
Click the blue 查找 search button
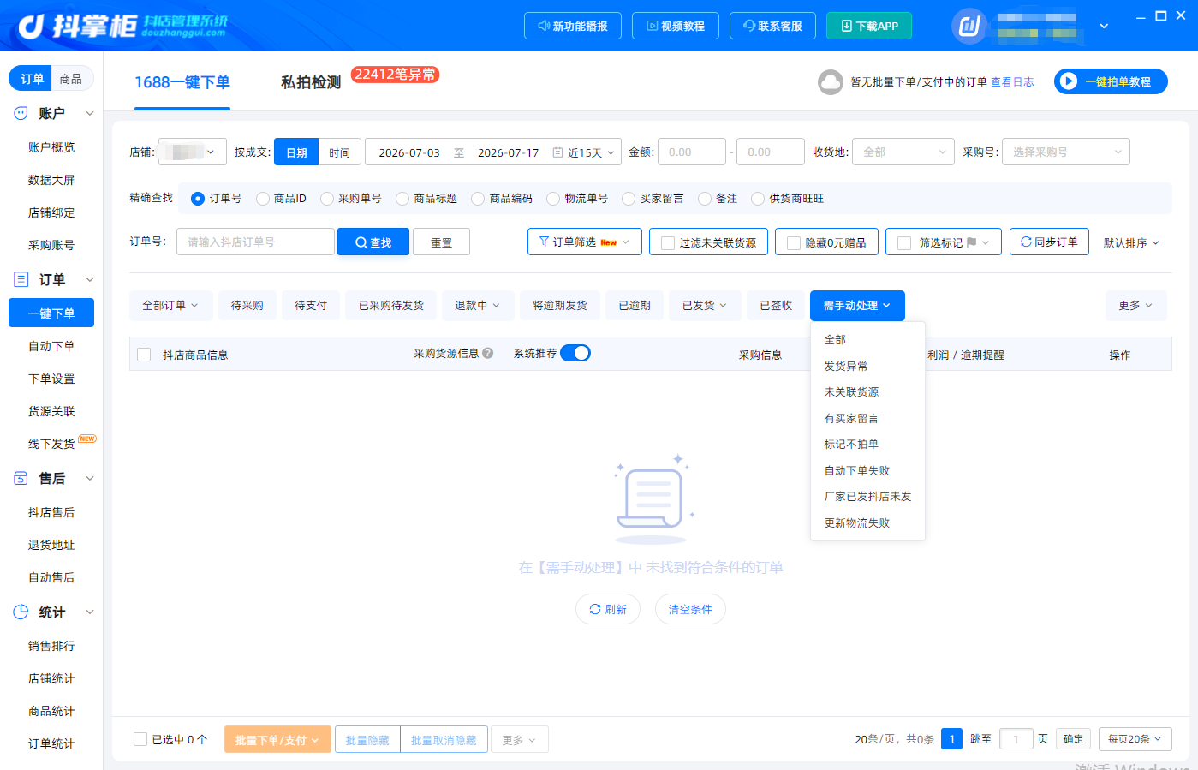(x=373, y=242)
